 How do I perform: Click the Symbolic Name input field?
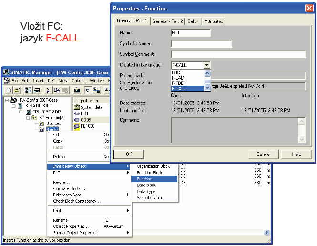201,44
